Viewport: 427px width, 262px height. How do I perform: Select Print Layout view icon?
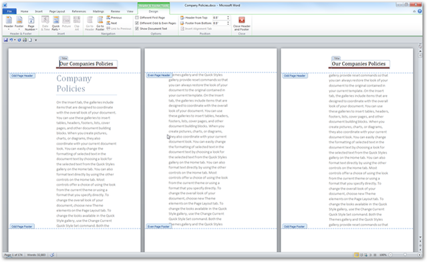pos(356,255)
